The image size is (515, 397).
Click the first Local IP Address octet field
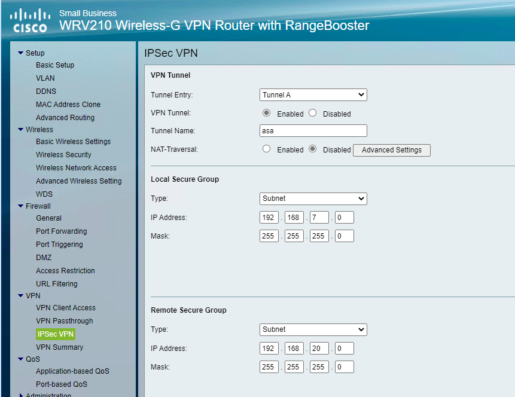269,217
